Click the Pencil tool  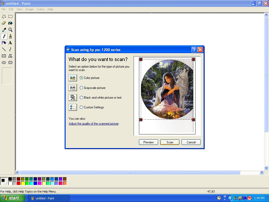click(x=4, y=36)
